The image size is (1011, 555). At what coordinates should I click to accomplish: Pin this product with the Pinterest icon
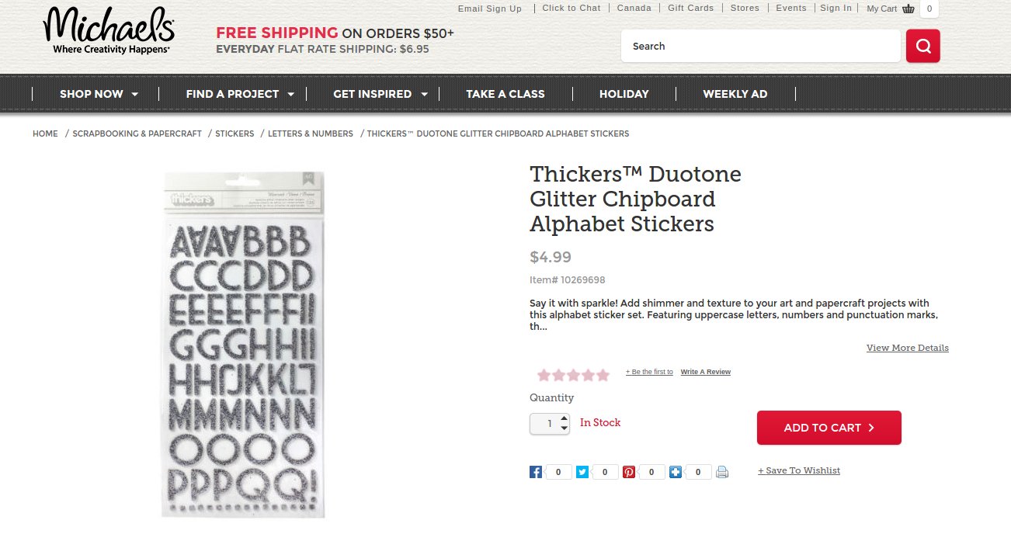coord(628,471)
